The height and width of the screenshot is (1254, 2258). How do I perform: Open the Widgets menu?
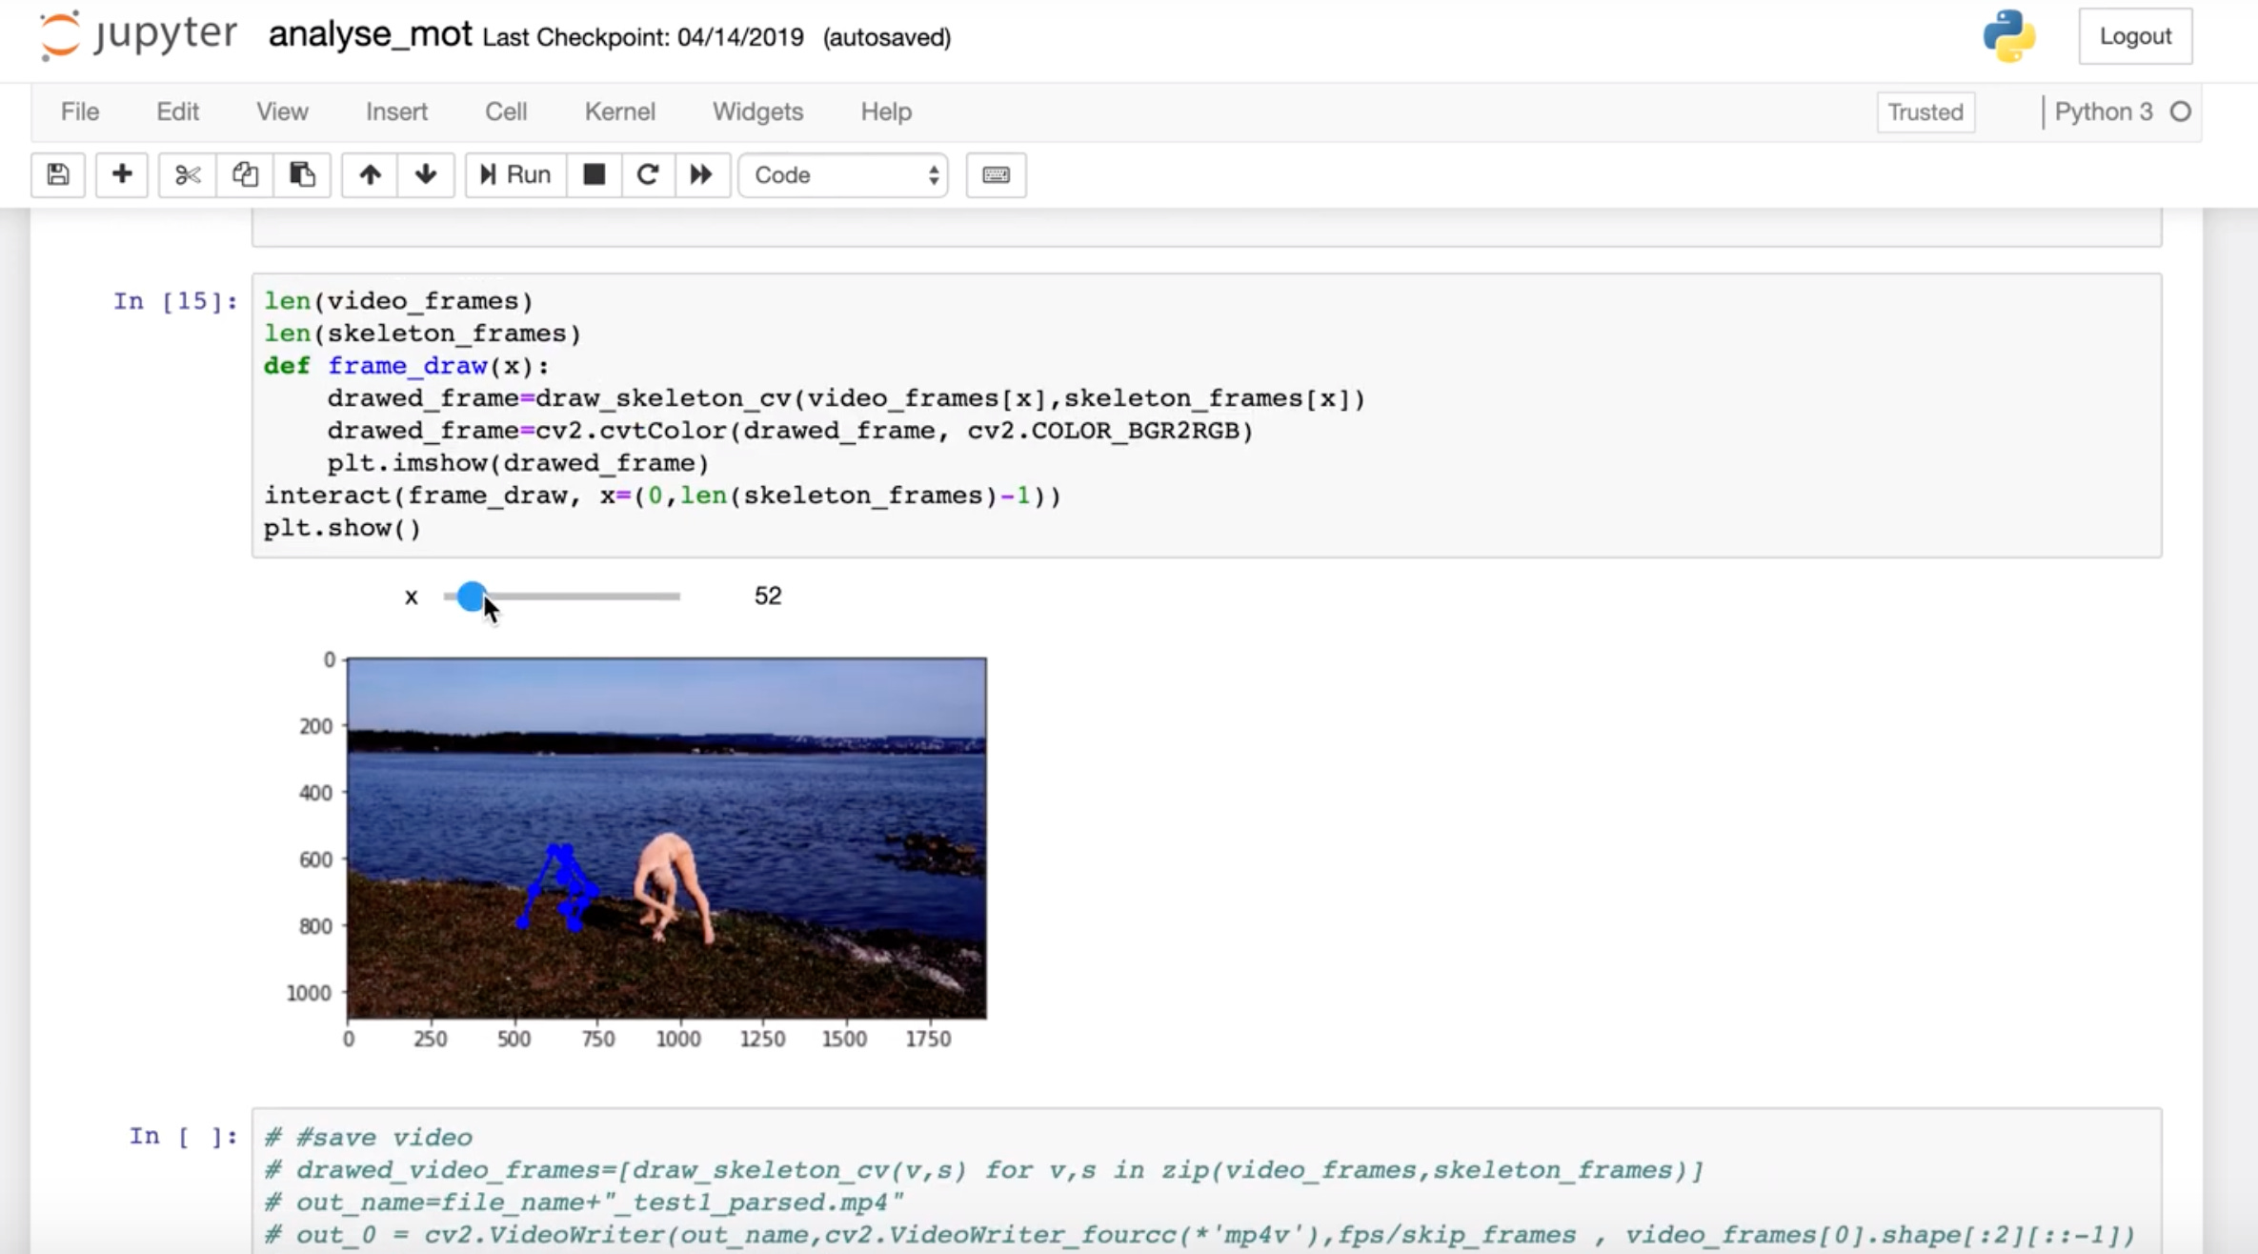[757, 111]
